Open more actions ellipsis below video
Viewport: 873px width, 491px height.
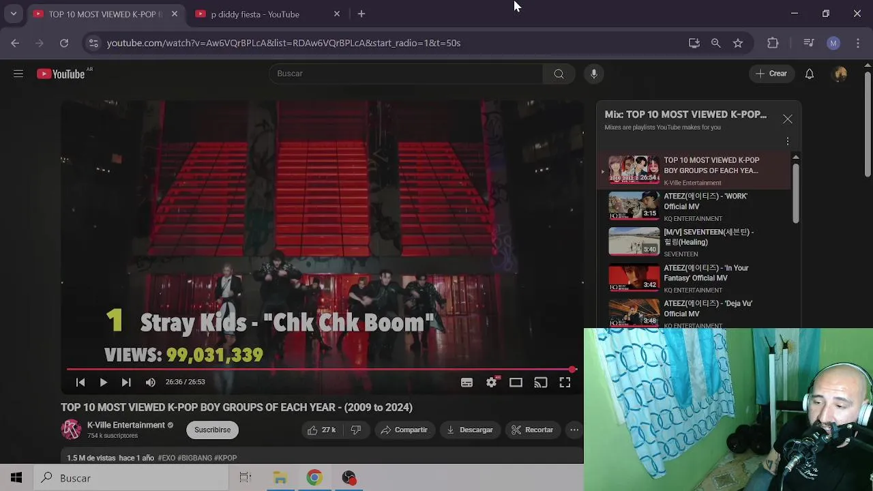pyautogui.click(x=574, y=430)
